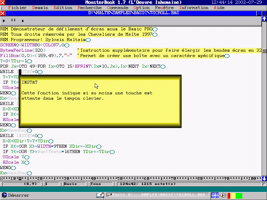Open the Fichier menu

click(17, 8)
